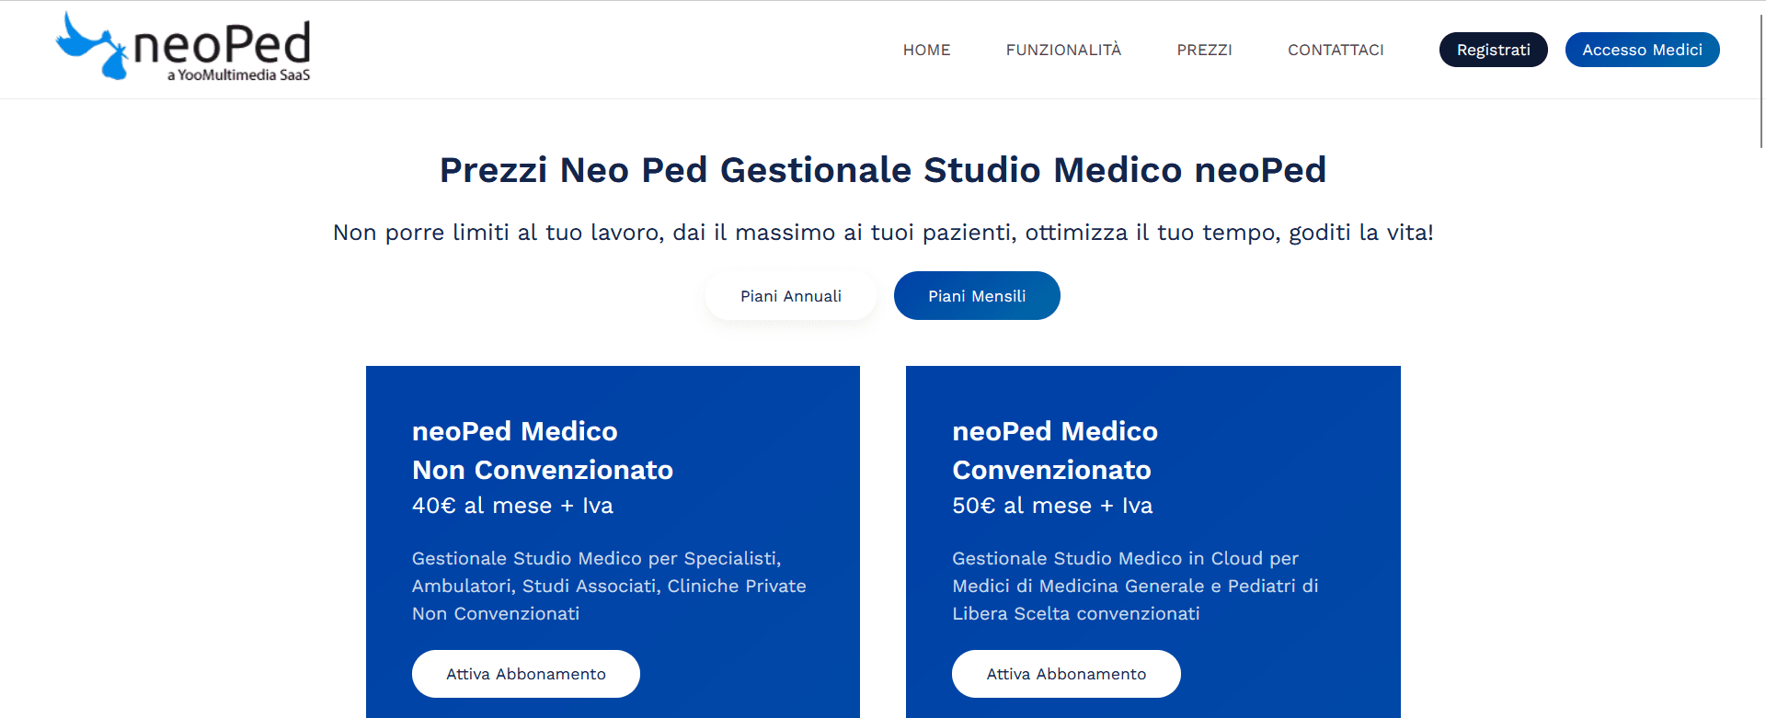The image size is (1766, 718).
Task: Select the neoPed Medico Convenzionato card
Action: click(1152, 450)
